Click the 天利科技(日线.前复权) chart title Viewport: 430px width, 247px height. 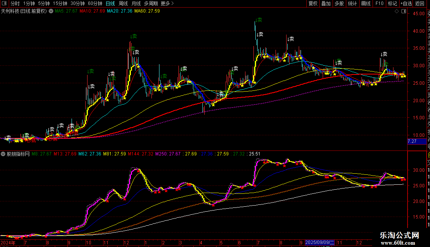tap(24, 11)
